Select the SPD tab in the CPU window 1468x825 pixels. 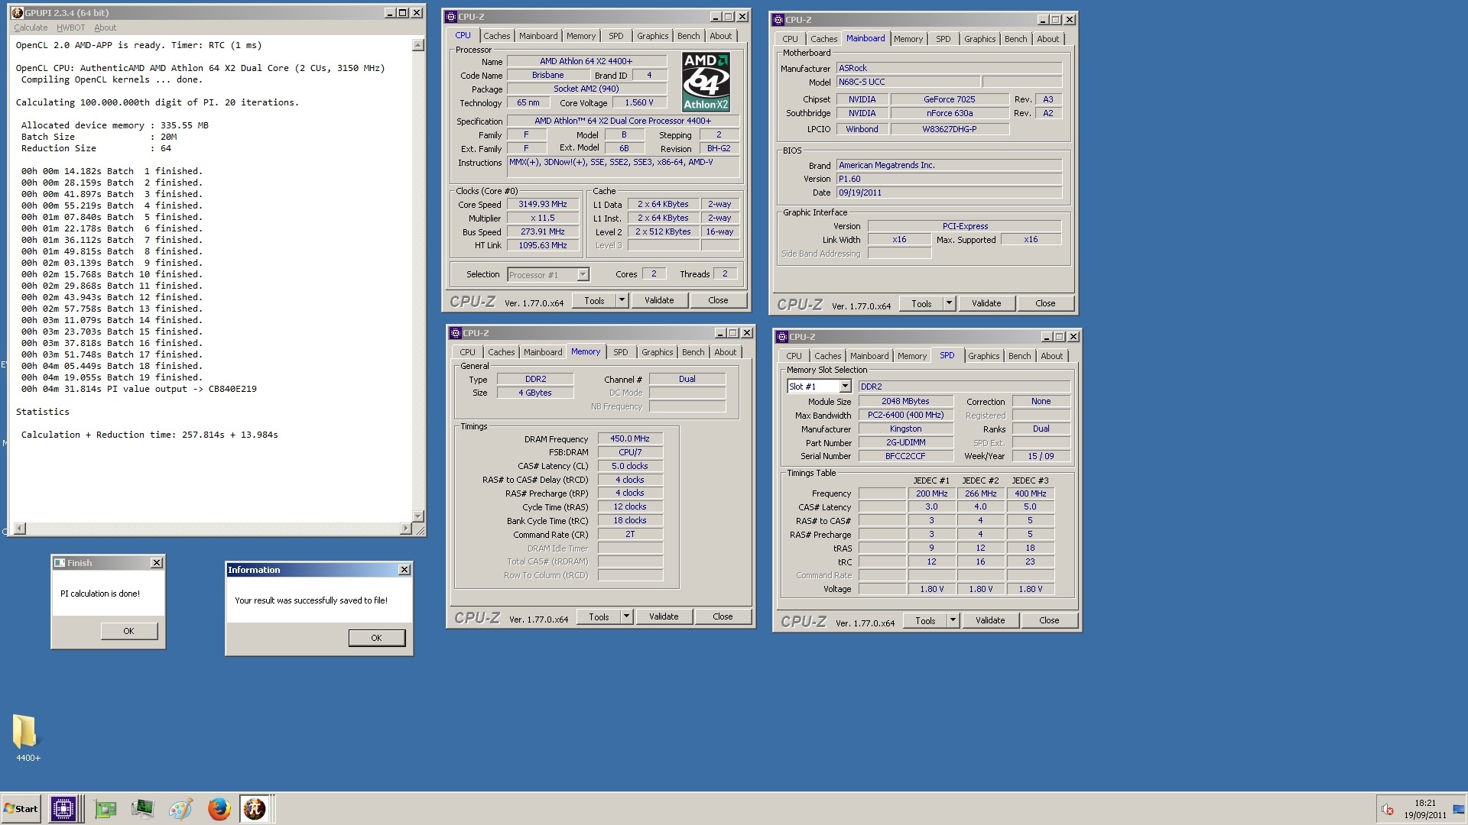(x=615, y=36)
